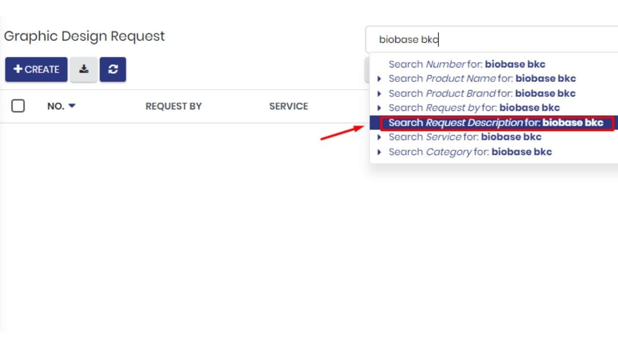Toggle the select-all rows checkbox
The image size is (618, 347).
click(18, 106)
